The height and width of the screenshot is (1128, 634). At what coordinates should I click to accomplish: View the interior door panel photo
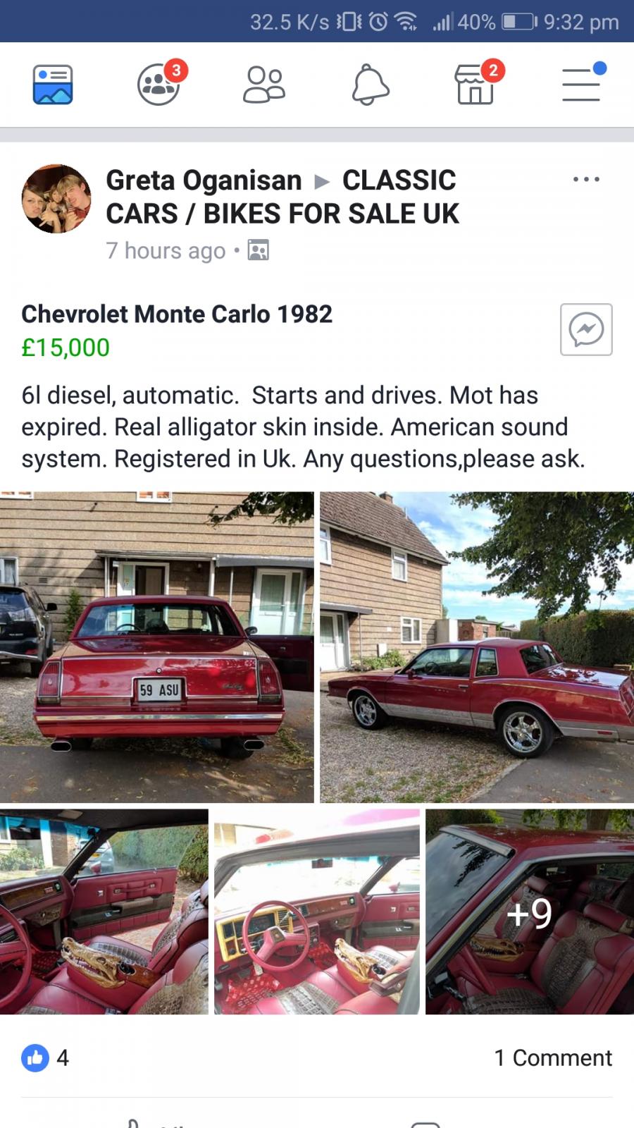point(104,912)
